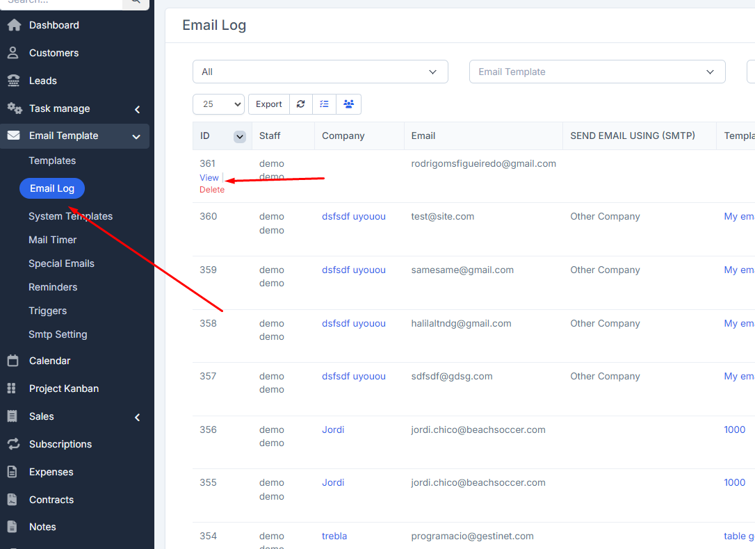
Task: Click the Export button
Action: 268,104
